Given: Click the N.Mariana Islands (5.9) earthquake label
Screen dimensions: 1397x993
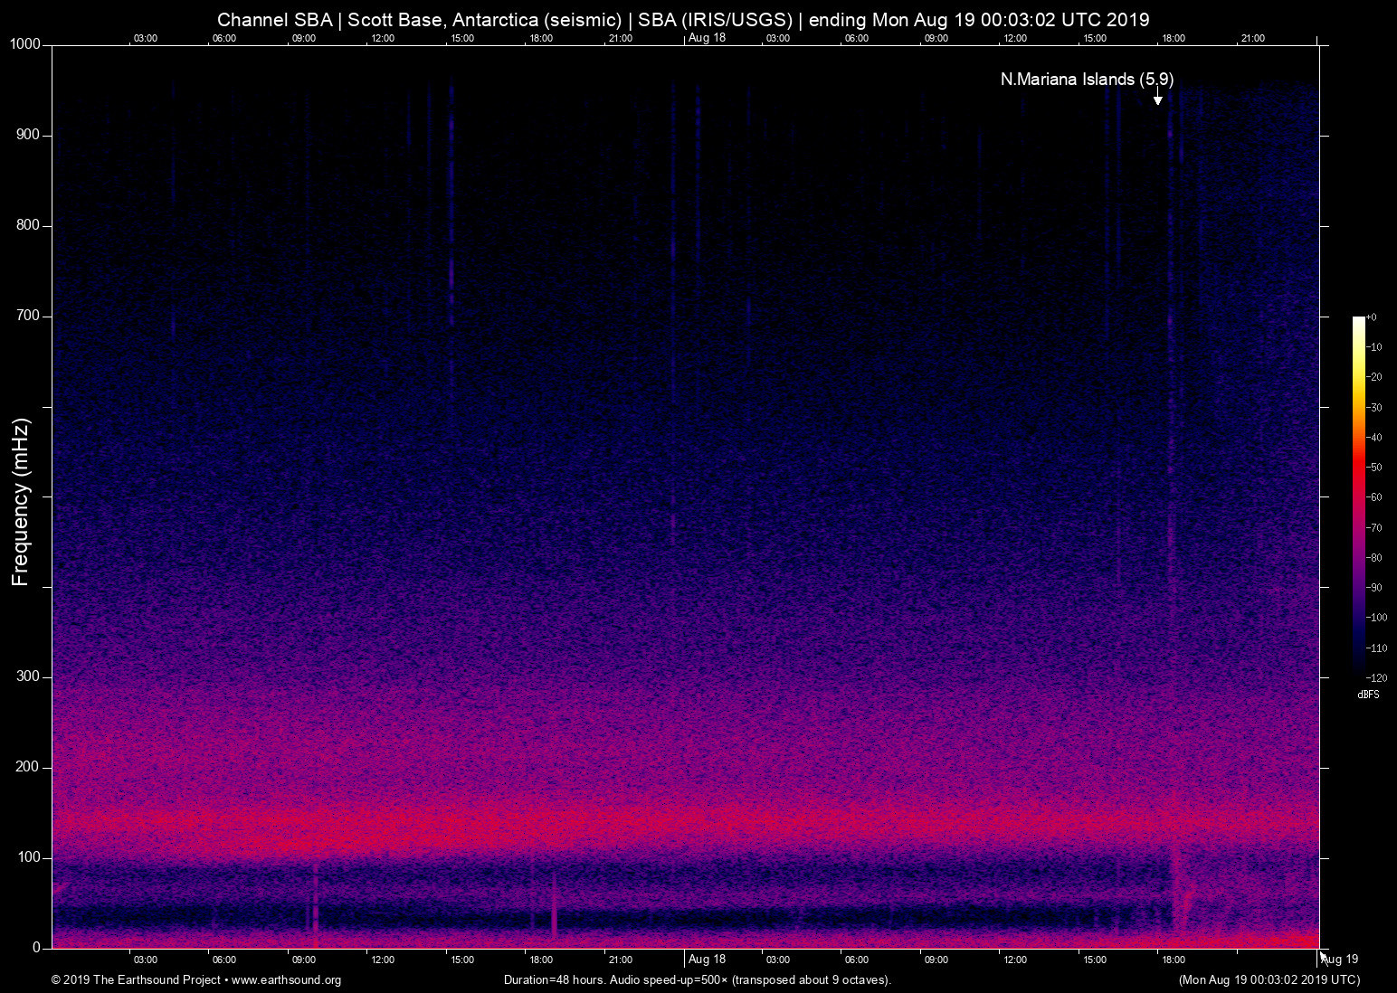Looking at the screenshot, I should pyautogui.click(x=1087, y=80).
